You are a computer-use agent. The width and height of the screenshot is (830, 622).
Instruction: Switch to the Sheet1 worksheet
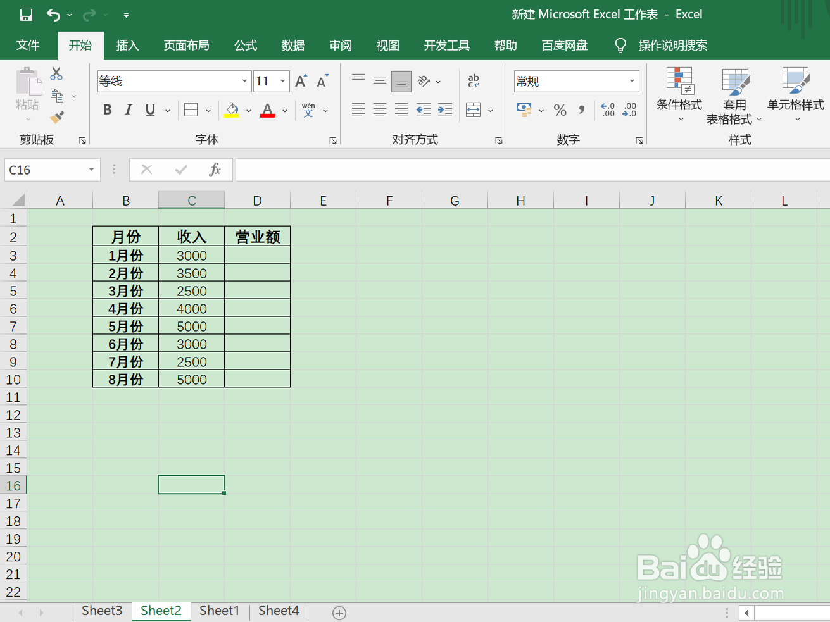point(219,611)
